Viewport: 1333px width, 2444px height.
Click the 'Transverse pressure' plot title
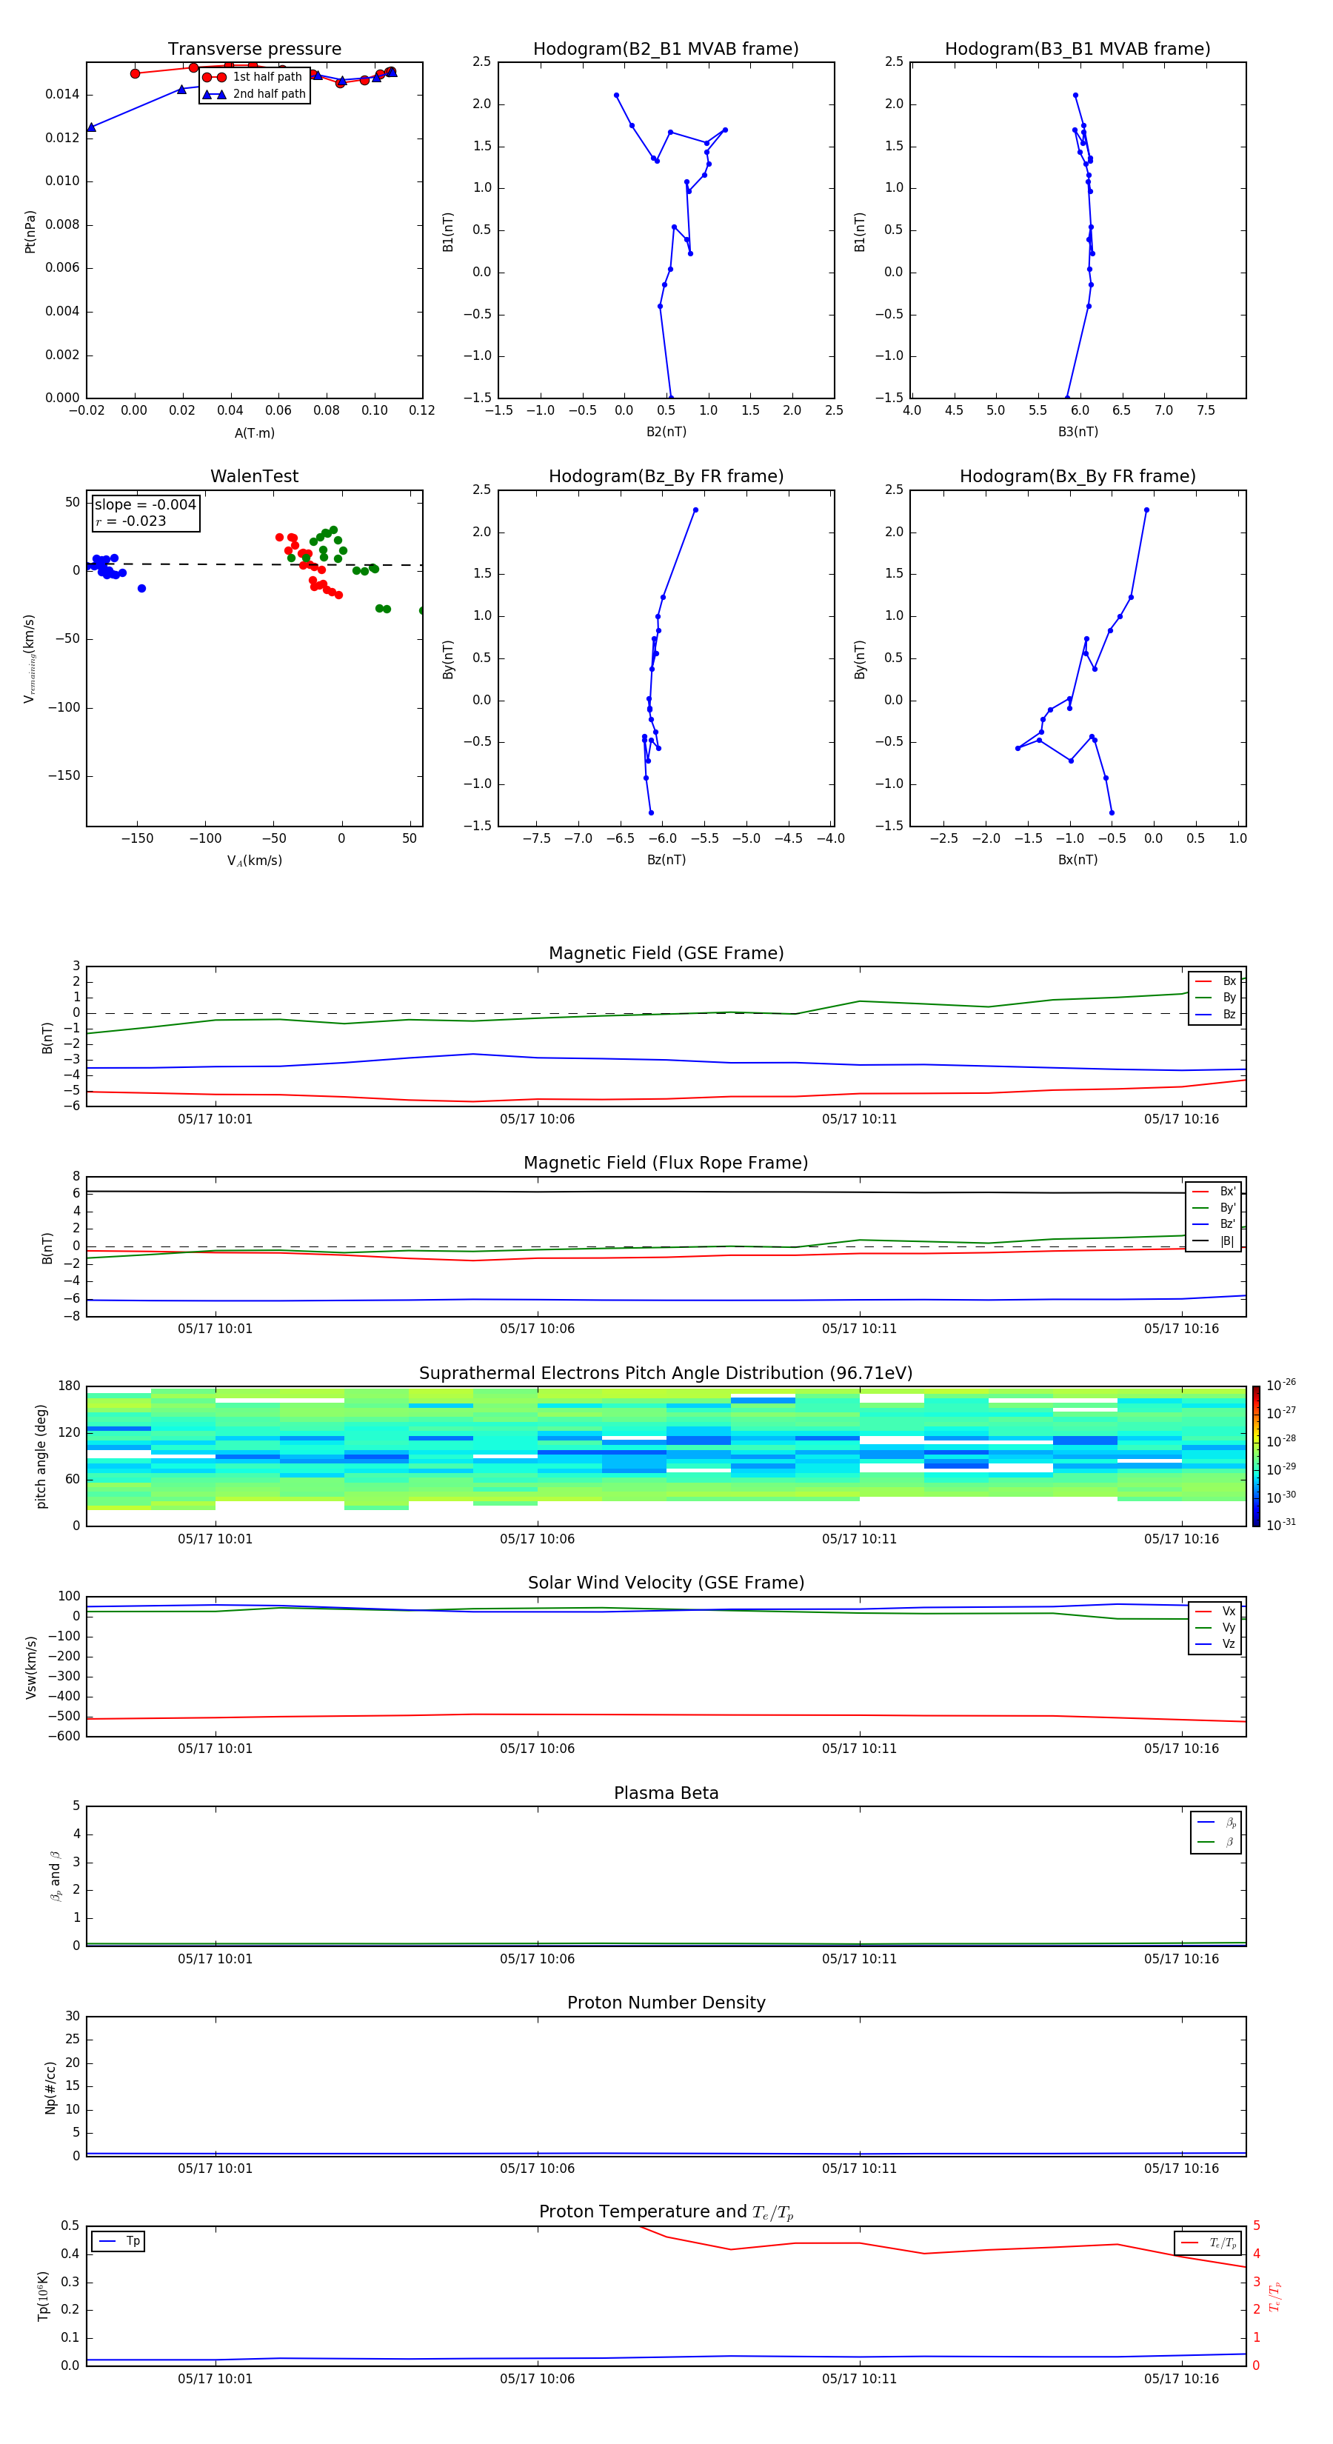point(254,50)
